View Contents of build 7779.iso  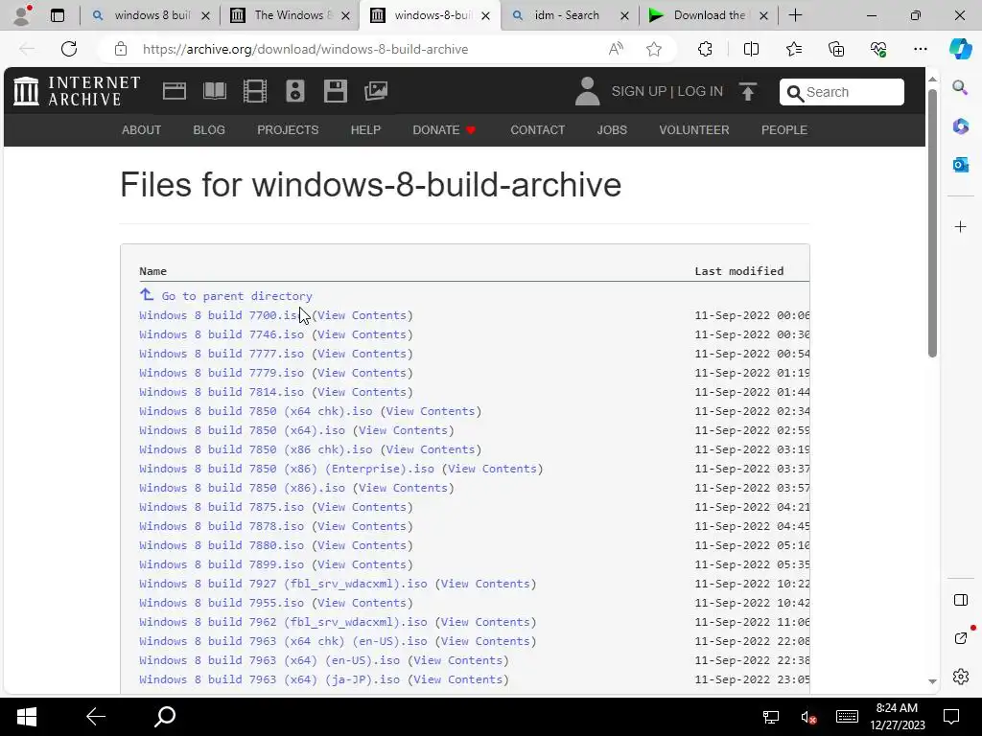pyautogui.click(x=362, y=373)
